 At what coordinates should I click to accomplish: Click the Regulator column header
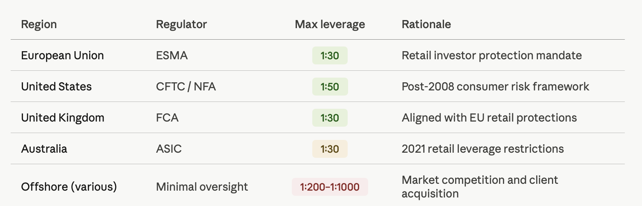tap(181, 24)
